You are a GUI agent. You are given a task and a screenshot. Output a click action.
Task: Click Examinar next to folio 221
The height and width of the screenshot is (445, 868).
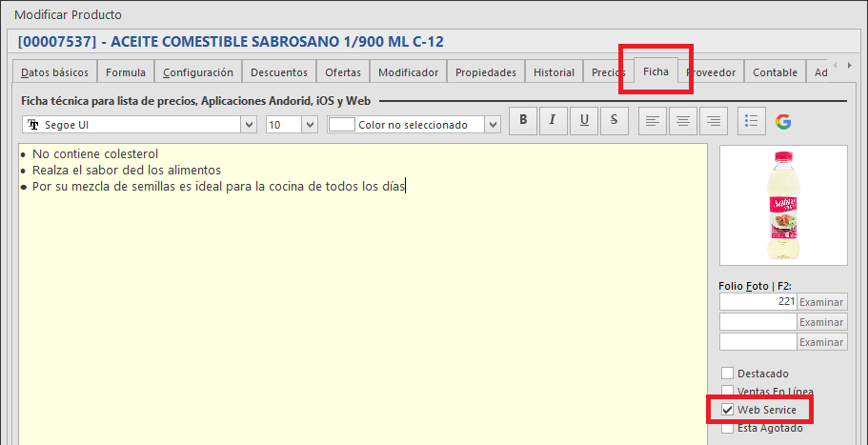(x=821, y=302)
